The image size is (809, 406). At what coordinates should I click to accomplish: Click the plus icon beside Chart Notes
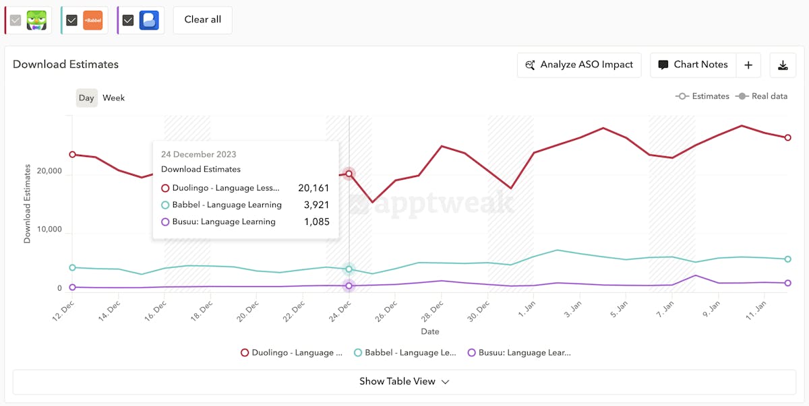(x=748, y=65)
